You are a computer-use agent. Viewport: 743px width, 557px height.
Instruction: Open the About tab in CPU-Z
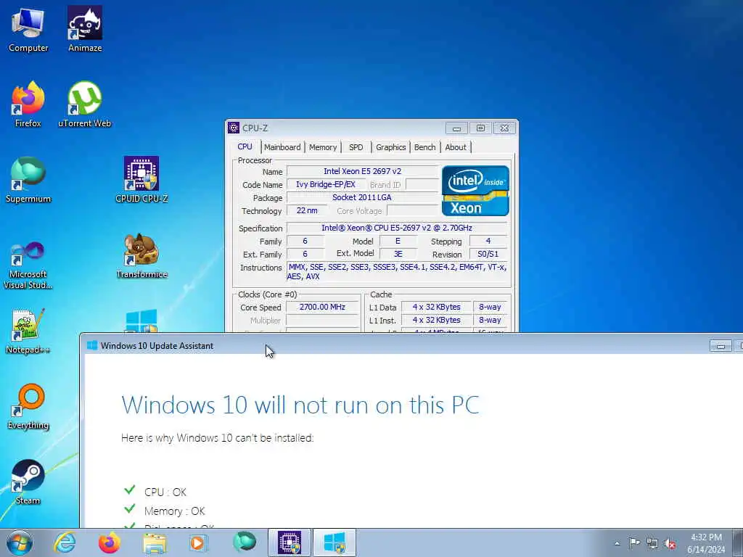point(456,147)
